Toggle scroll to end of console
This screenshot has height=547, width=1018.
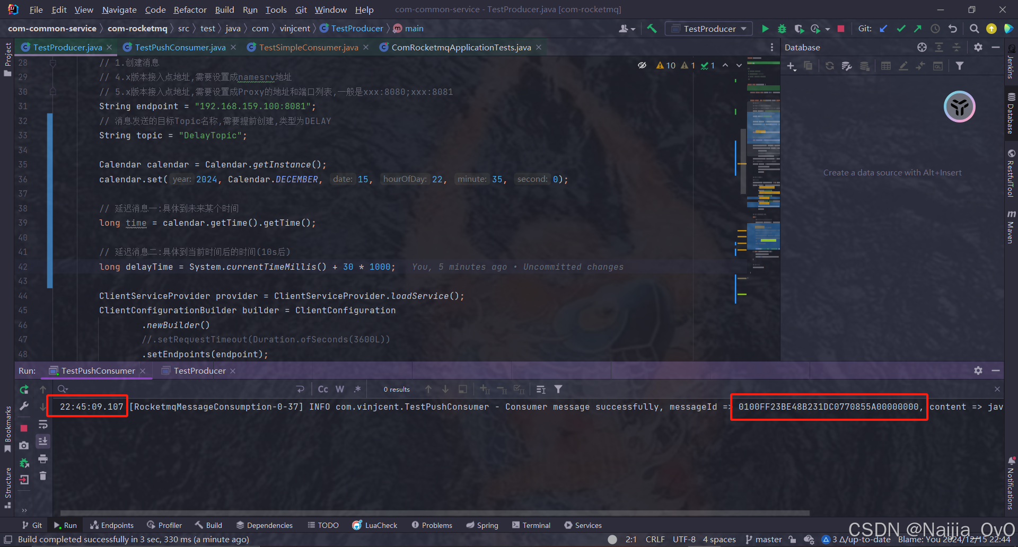point(43,441)
